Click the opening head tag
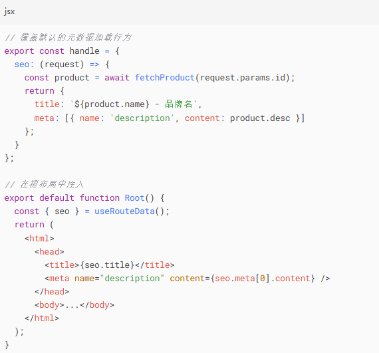This screenshot has height=353, width=379. pos(49,252)
